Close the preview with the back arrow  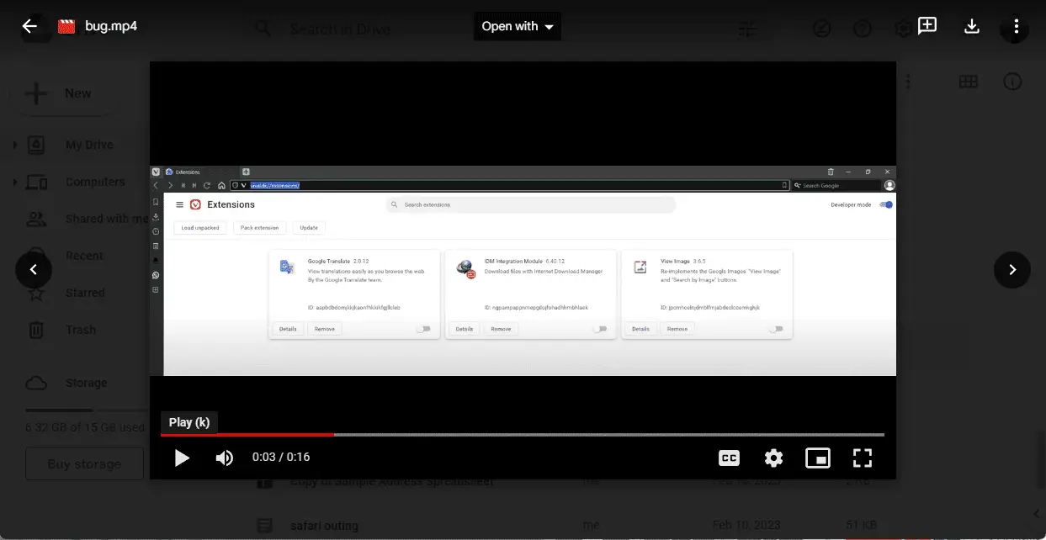29,26
